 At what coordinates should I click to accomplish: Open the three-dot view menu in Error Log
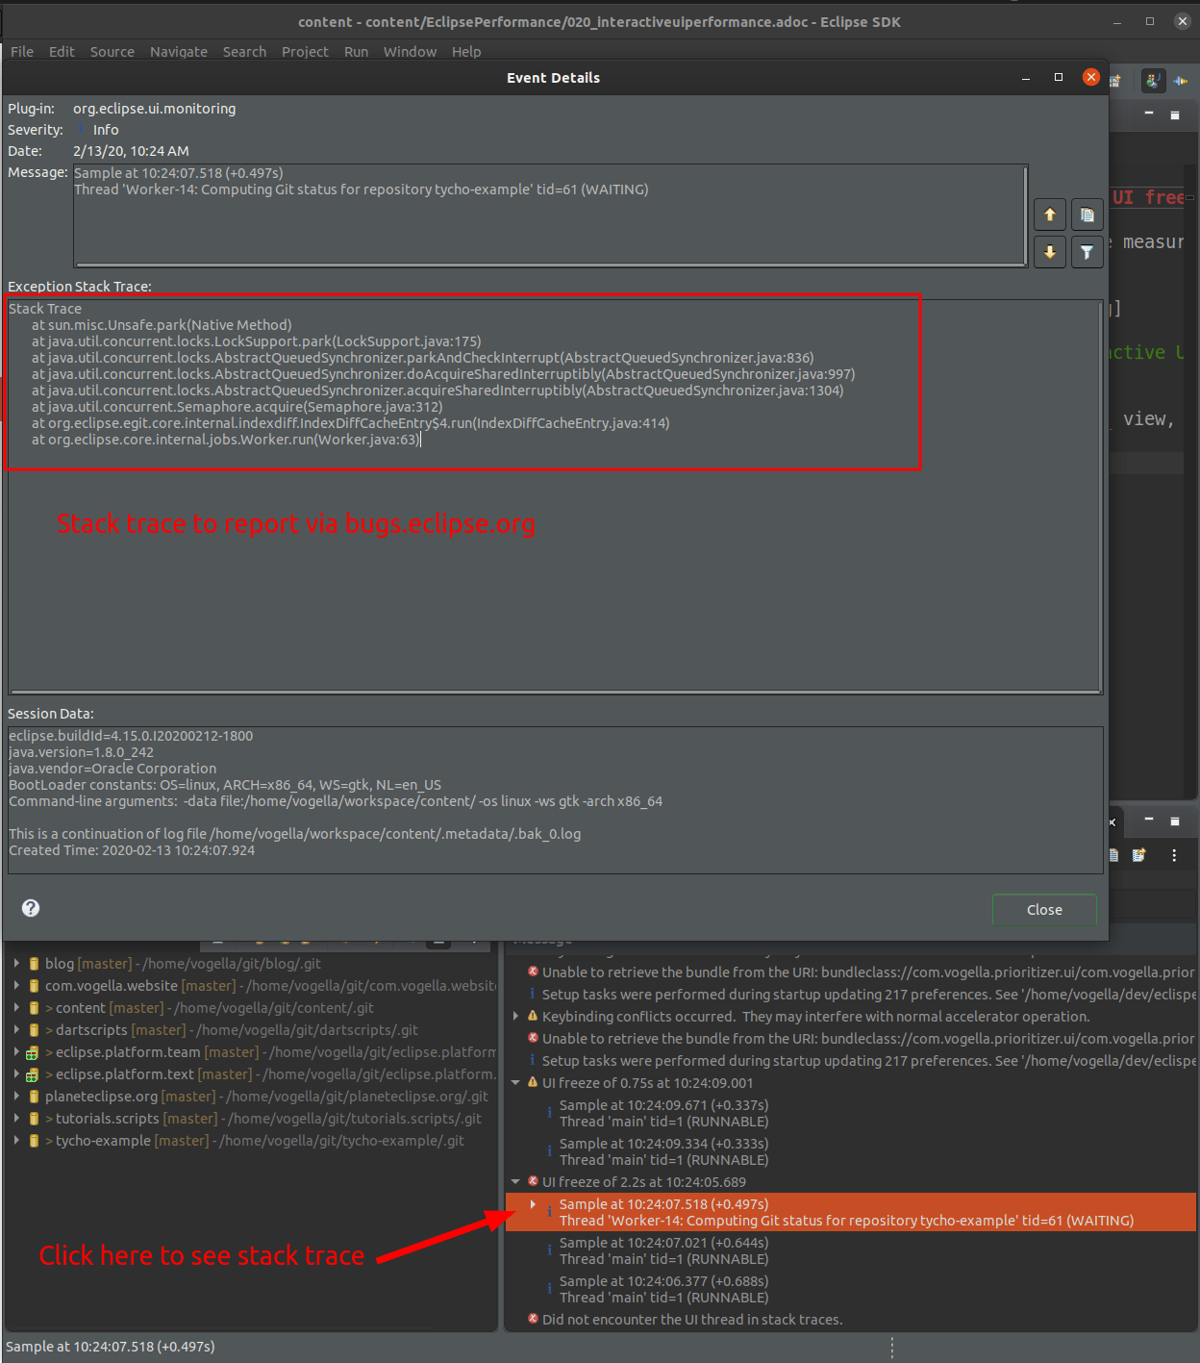coord(1174,854)
